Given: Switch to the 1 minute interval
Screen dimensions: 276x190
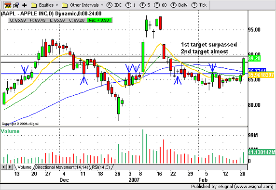Looking at the screenshot, I should point(131,5).
